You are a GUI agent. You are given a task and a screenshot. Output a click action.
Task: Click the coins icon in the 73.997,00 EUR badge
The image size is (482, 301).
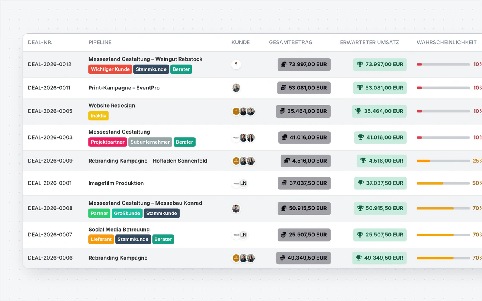pos(284,64)
